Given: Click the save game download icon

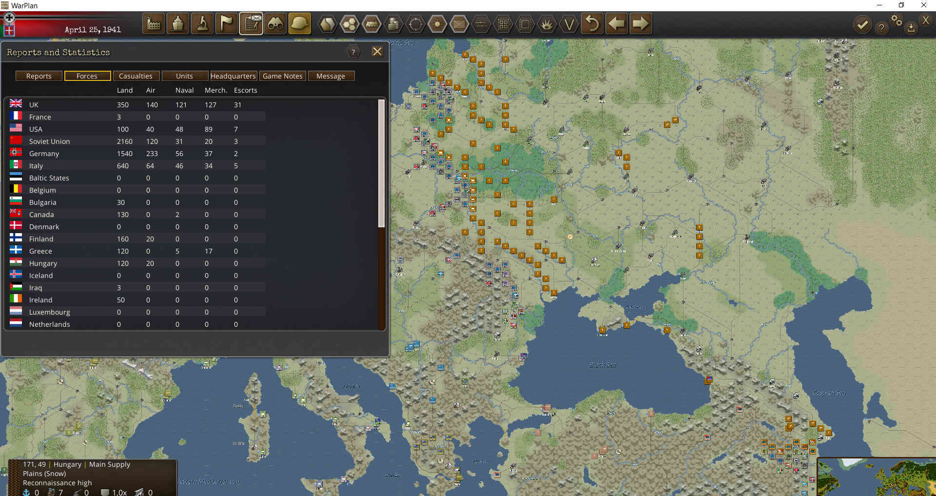Looking at the screenshot, I should pos(911,28).
